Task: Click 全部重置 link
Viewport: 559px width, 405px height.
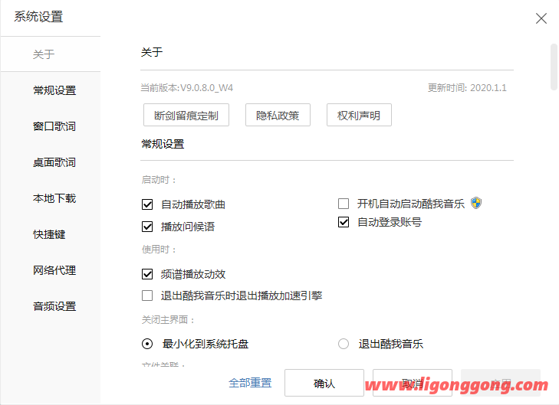Action: point(250,383)
